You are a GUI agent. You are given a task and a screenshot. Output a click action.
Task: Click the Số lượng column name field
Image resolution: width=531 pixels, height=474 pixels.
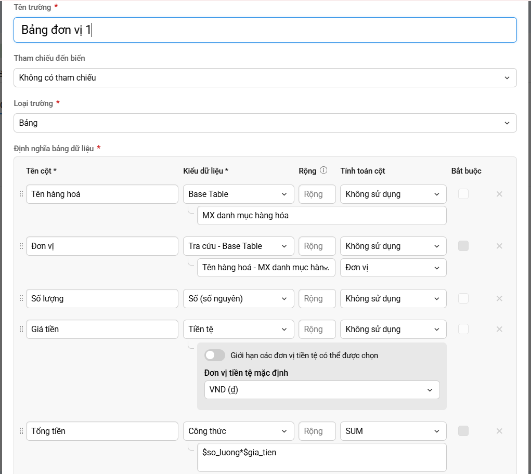[x=102, y=298]
